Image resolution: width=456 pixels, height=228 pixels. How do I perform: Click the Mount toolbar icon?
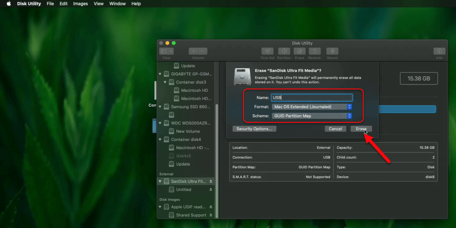[332, 51]
